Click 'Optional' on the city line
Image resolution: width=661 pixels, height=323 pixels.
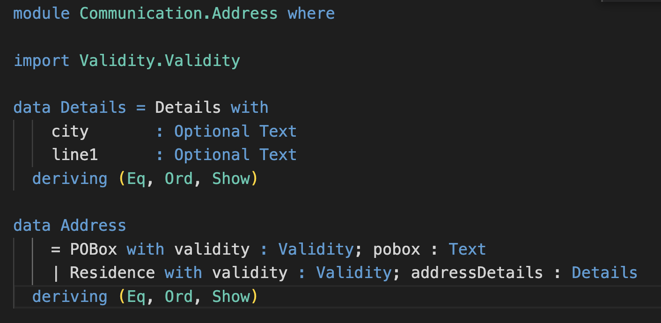[212, 132]
